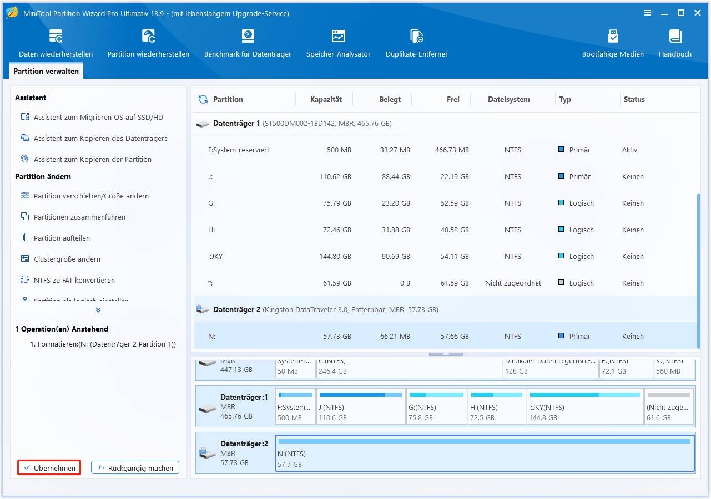Open Duplikate-Entferner tool
The width and height of the screenshot is (711, 499).
pyautogui.click(x=417, y=43)
